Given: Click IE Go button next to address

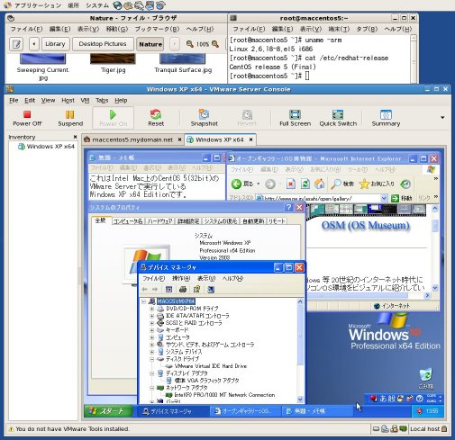Looking at the screenshot, I should coord(401,198).
